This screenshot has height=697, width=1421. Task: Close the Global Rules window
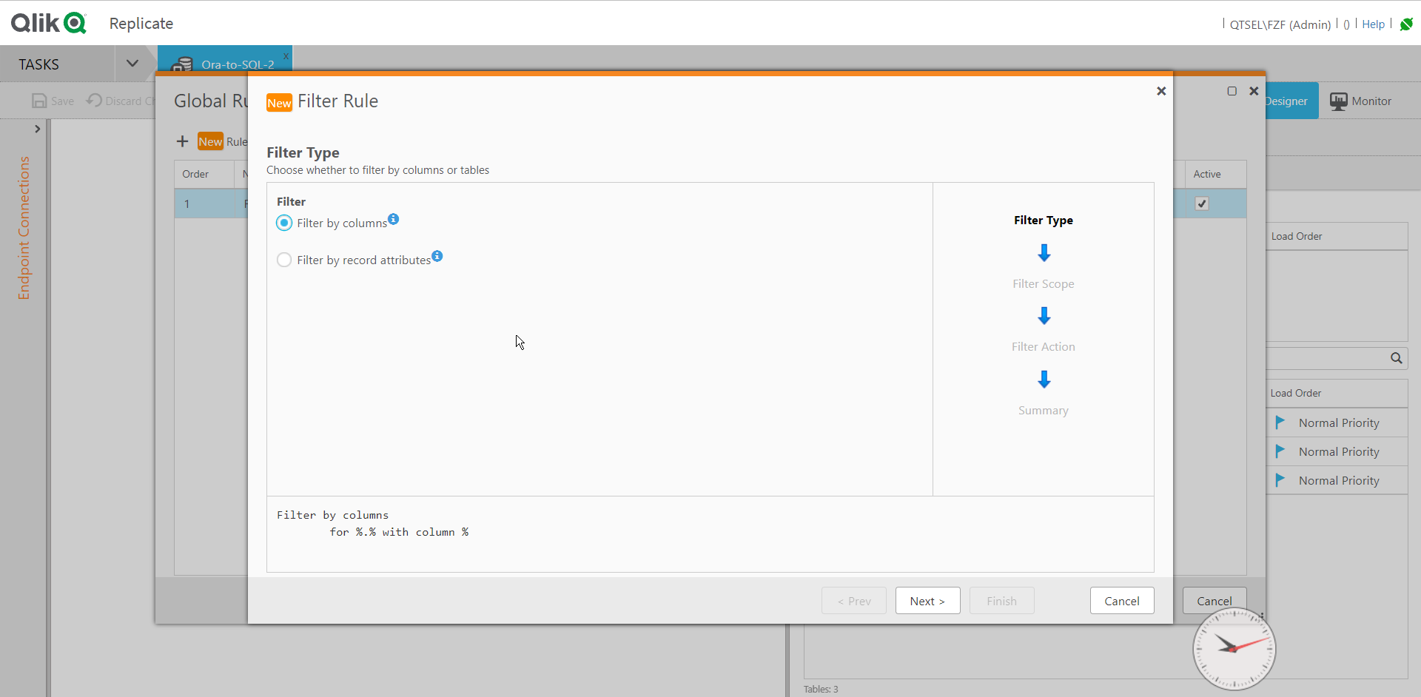coord(1254,91)
